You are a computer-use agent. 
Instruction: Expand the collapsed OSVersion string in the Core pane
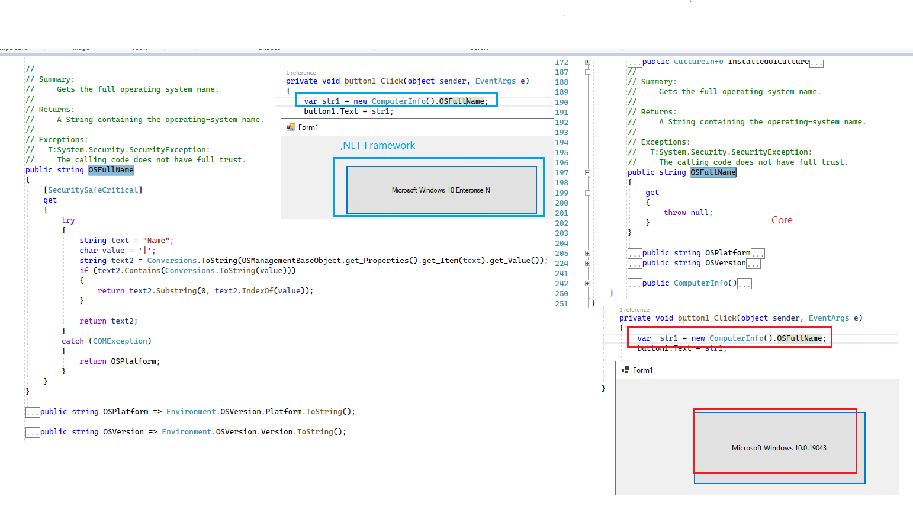tap(753, 262)
